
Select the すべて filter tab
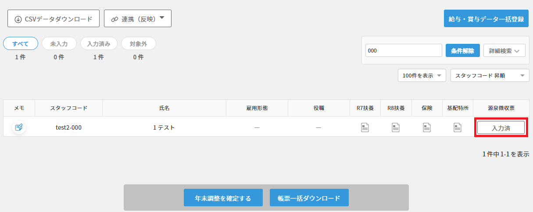point(21,44)
